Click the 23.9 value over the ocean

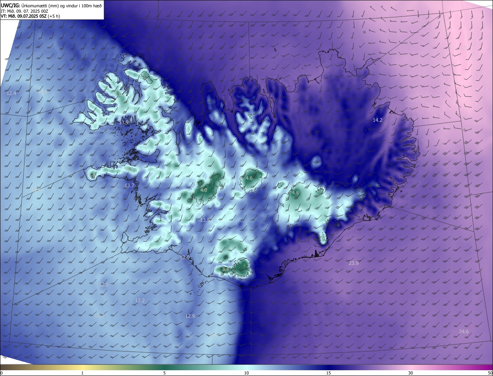click(x=354, y=263)
